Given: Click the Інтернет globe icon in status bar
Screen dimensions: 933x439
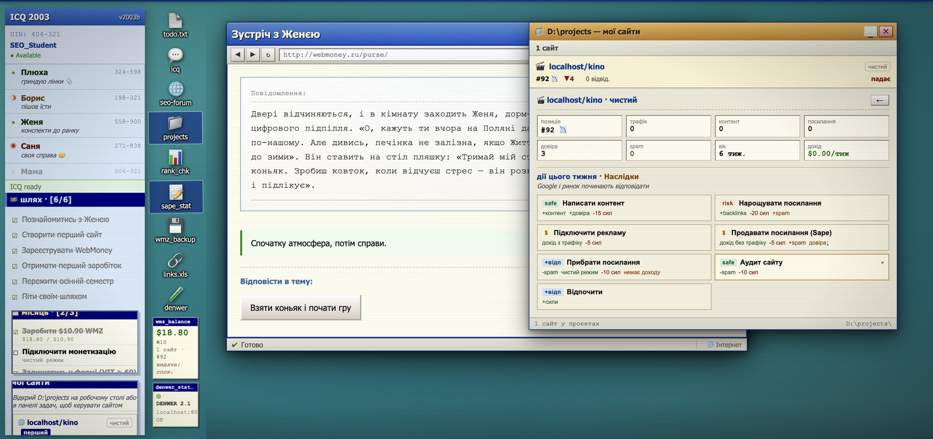Looking at the screenshot, I should pos(710,345).
